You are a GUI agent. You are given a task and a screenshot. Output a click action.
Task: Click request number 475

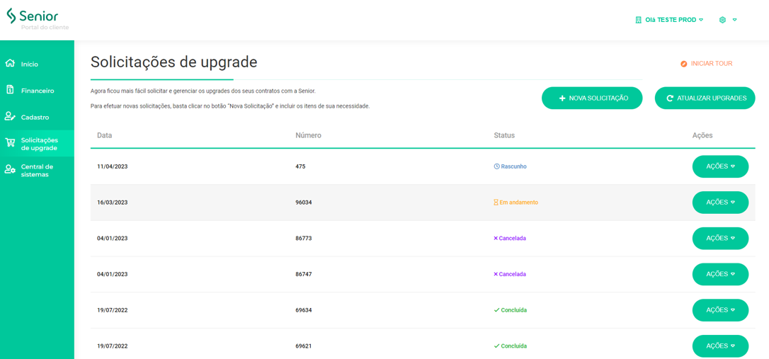point(300,166)
